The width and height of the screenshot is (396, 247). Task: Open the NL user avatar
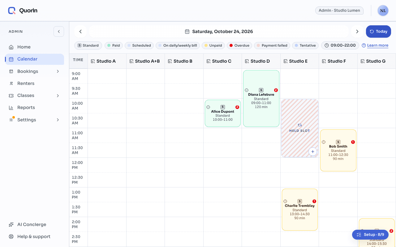tap(383, 10)
